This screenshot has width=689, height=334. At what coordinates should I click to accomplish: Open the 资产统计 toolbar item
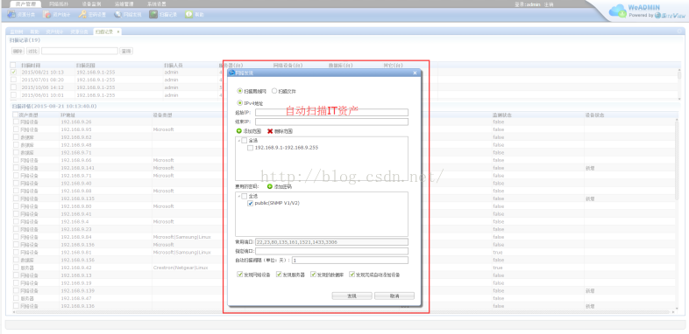57,15
